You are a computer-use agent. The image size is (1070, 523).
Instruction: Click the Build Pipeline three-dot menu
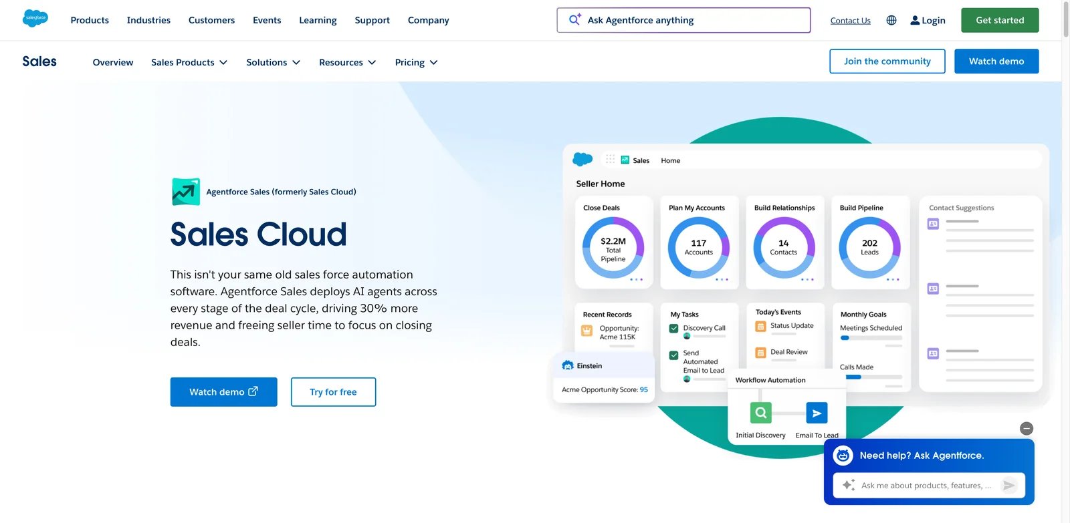(x=893, y=279)
